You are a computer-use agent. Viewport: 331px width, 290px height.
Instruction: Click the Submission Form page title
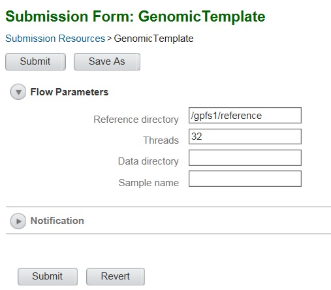click(x=135, y=16)
